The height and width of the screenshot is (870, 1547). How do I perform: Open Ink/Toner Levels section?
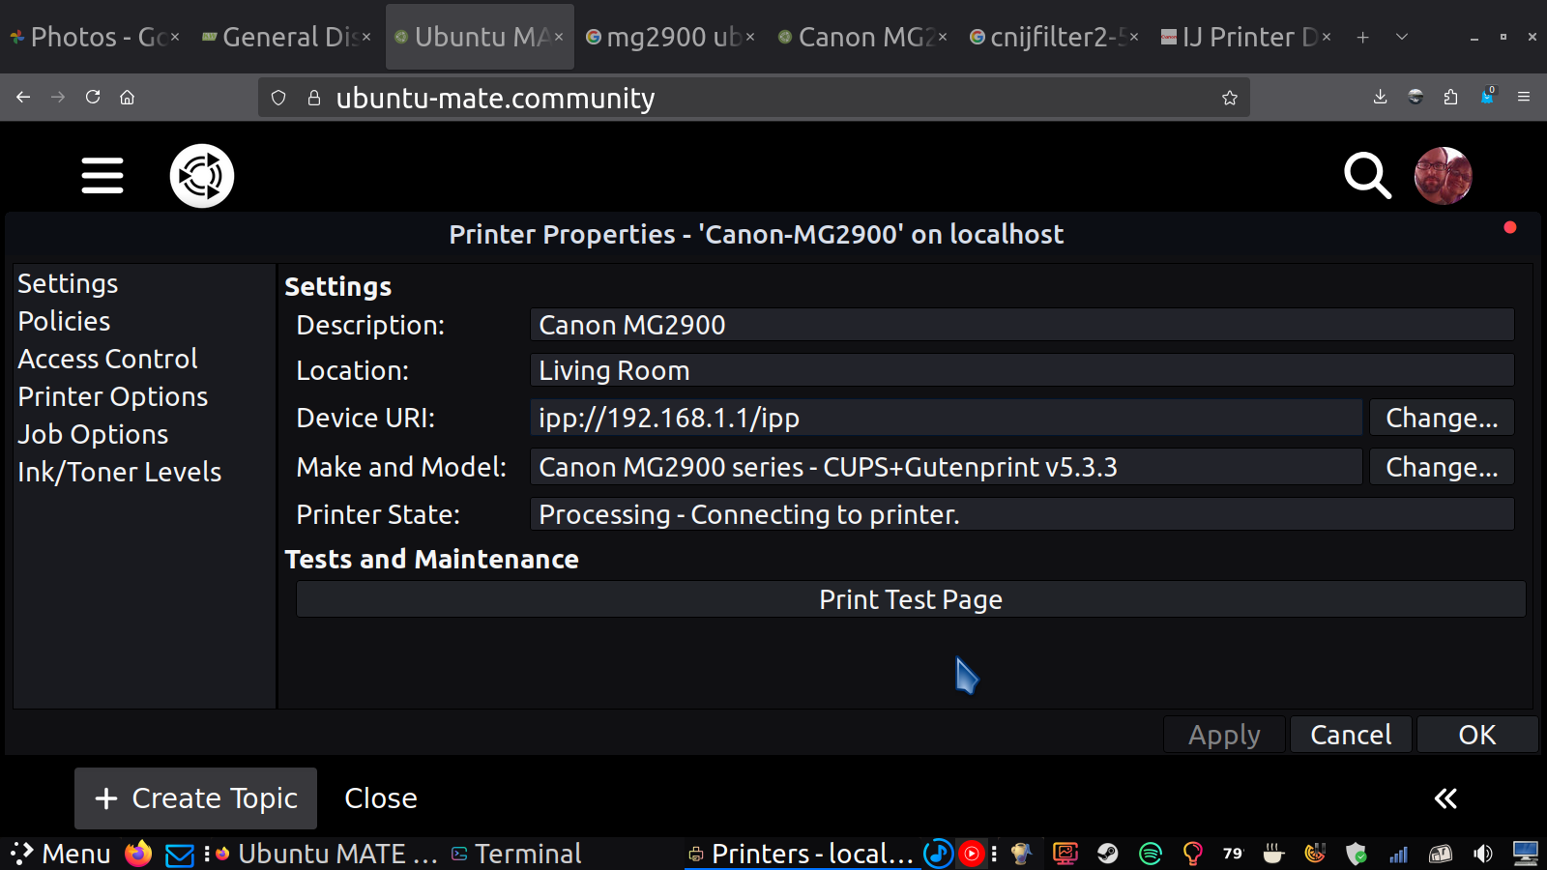pyautogui.click(x=120, y=472)
